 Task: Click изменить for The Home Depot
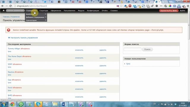coord(79,58)
